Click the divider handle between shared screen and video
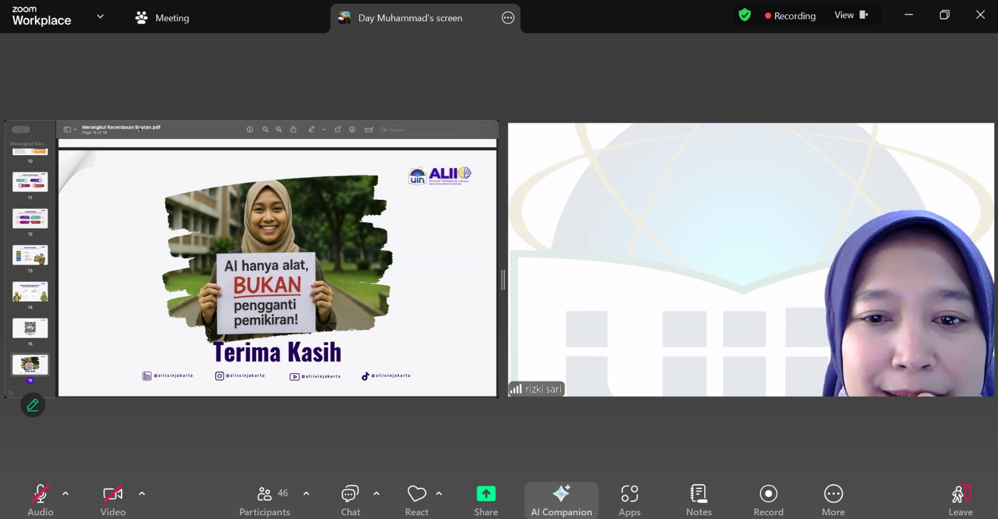The image size is (998, 519). pyautogui.click(x=503, y=280)
